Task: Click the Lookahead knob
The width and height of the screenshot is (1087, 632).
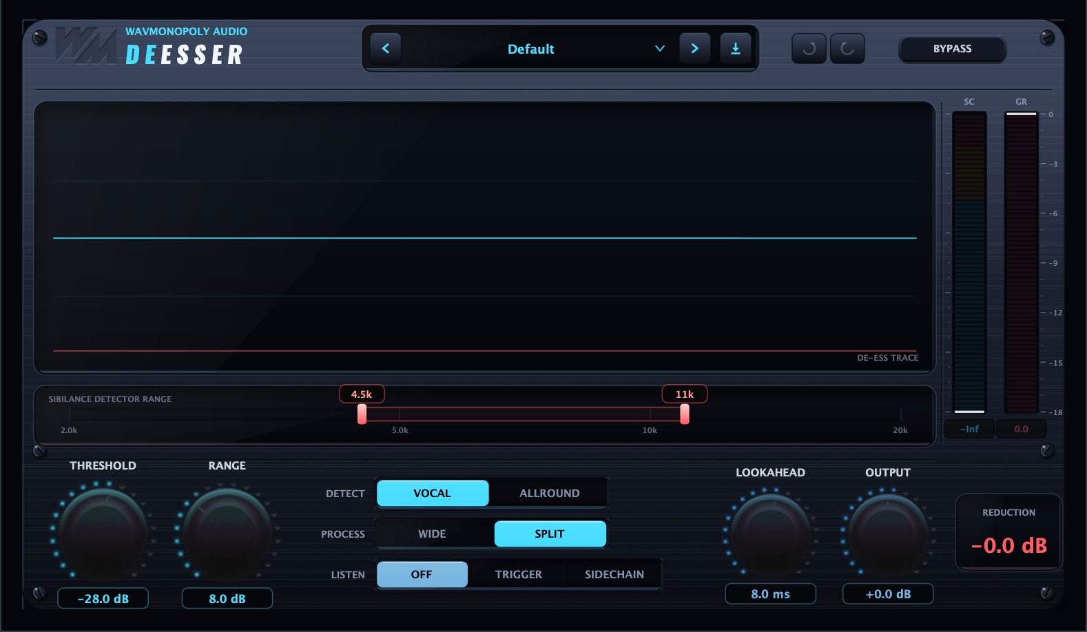Action: [770, 534]
